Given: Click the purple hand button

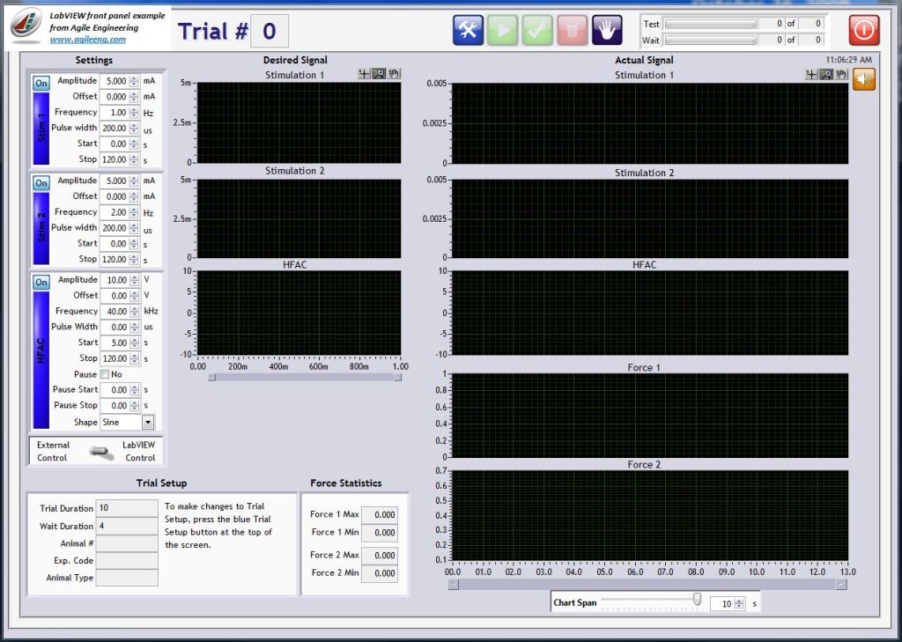Looking at the screenshot, I should click(x=607, y=30).
